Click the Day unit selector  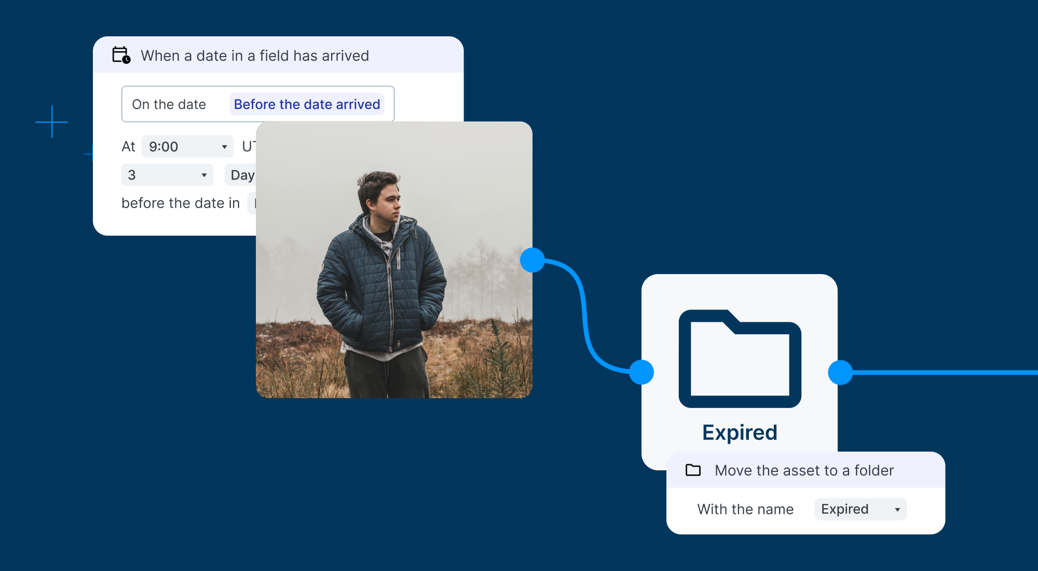click(242, 175)
